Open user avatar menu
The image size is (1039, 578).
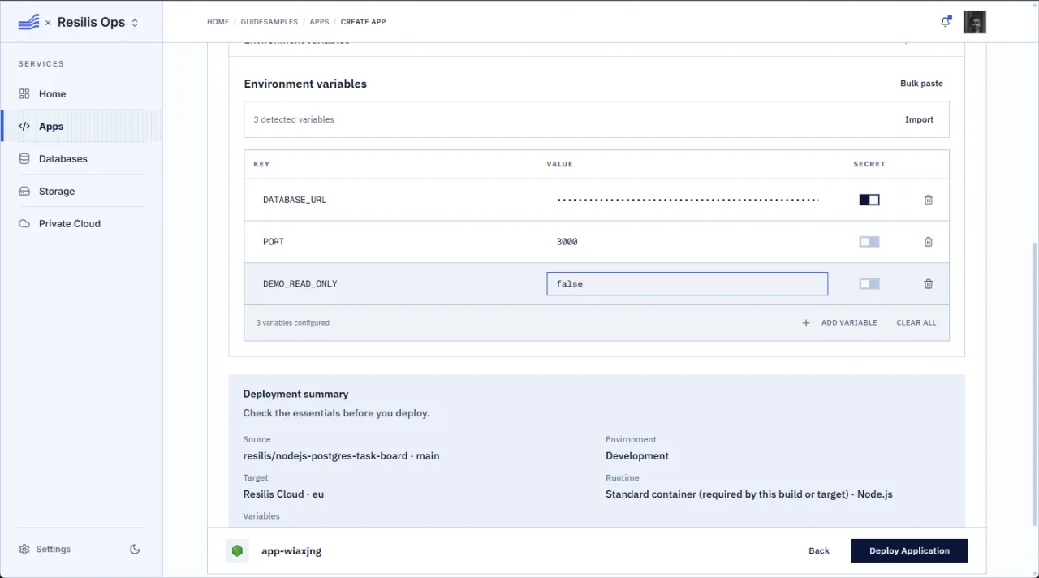point(975,22)
